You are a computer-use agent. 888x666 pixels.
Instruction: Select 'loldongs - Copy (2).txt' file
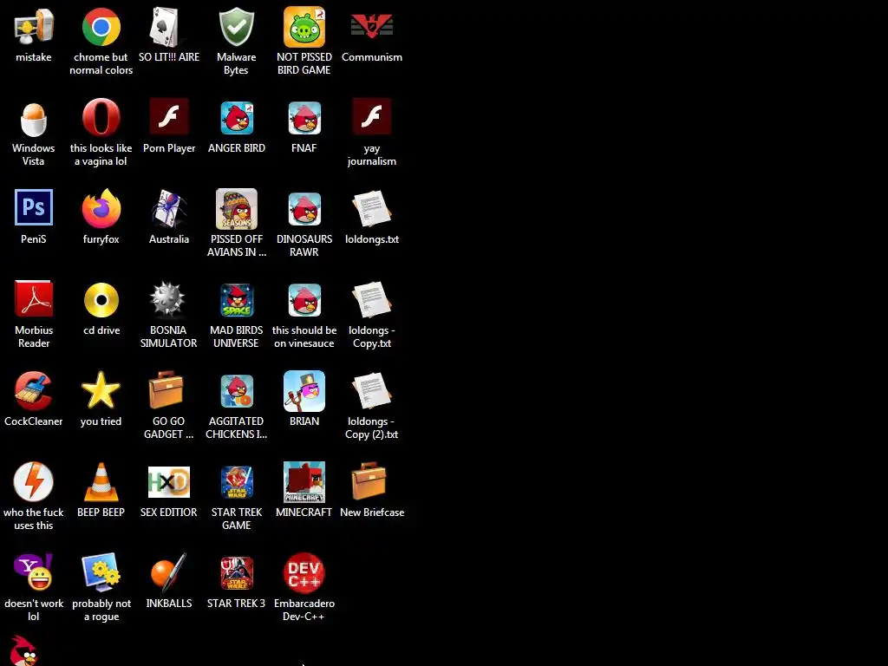[x=371, y=391]
